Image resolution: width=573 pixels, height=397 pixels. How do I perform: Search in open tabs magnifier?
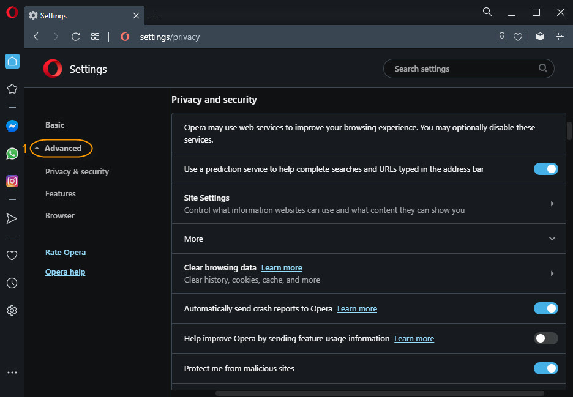(487, 12)
